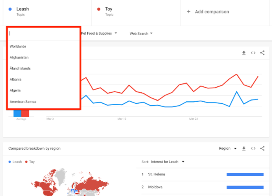Pick American Samoa from the list

(23, 101)
